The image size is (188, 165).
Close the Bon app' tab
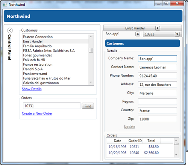click(x=138, y=34)
